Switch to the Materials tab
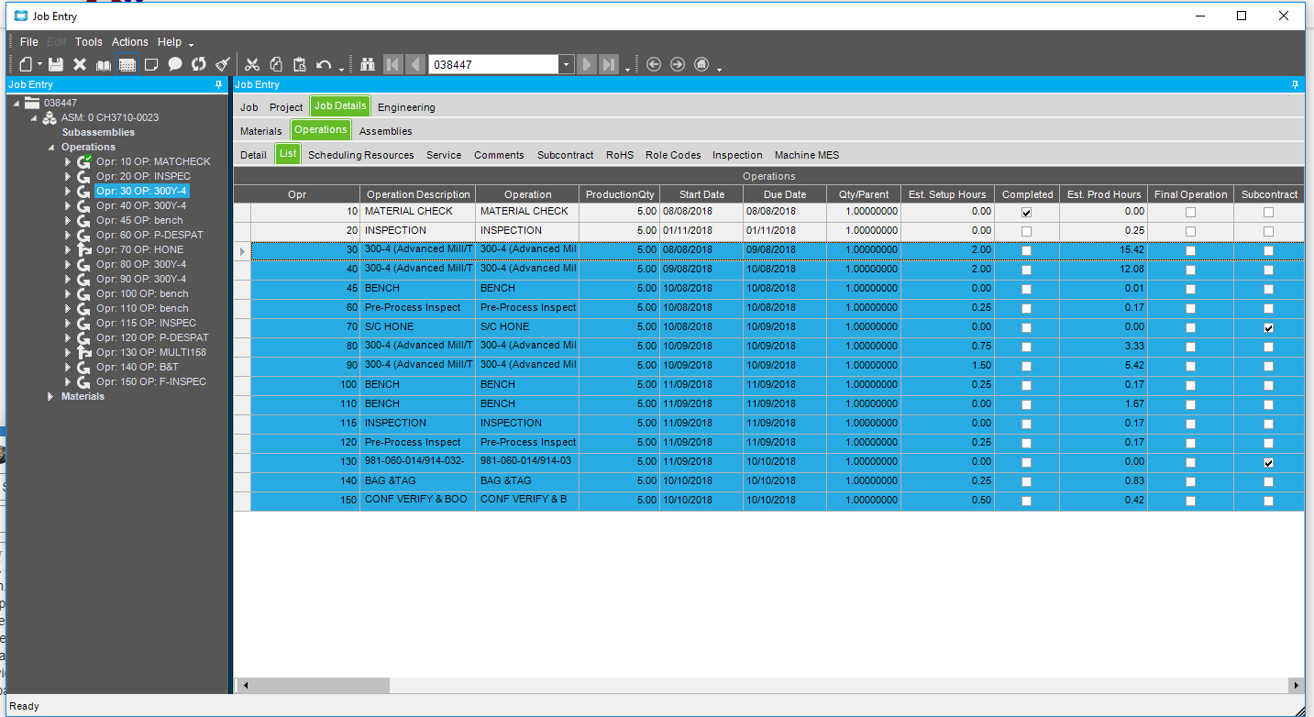 (261, 131)
